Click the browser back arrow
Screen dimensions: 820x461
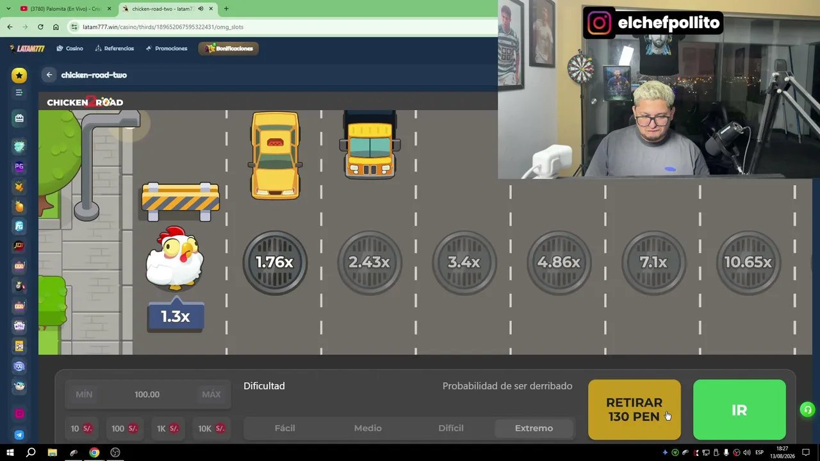[x=10, y=27]
